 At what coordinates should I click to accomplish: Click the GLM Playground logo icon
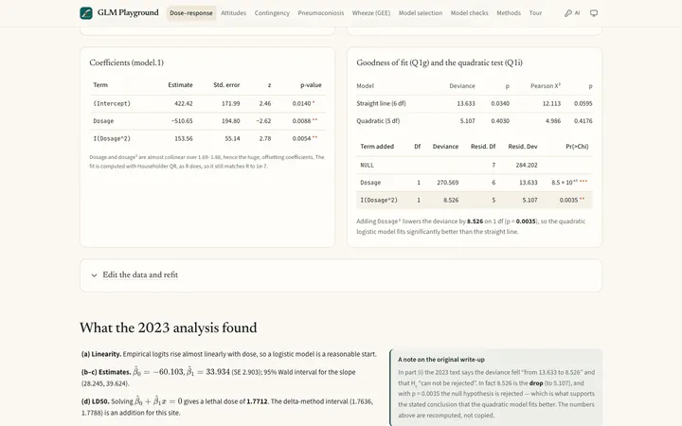click(x=86, y=13)
